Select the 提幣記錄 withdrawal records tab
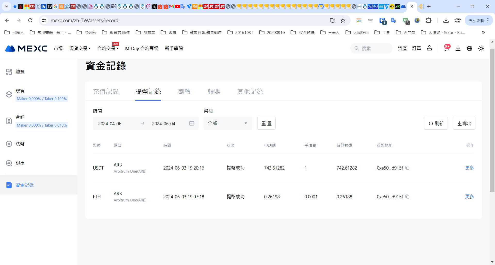The image size is (495, 265). click(148, 91)
